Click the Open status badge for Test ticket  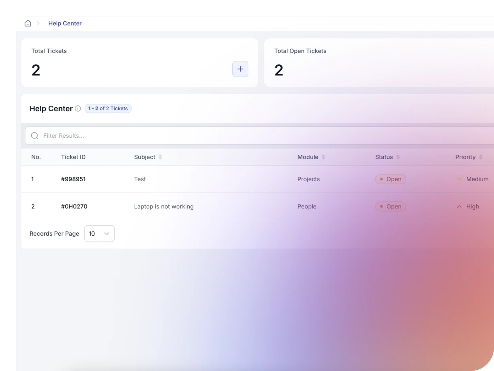390,179
